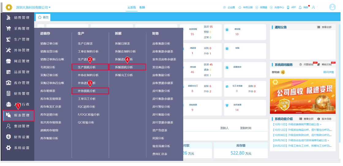
Task: Open 生产日报表 report
Action: coord(85,44)
